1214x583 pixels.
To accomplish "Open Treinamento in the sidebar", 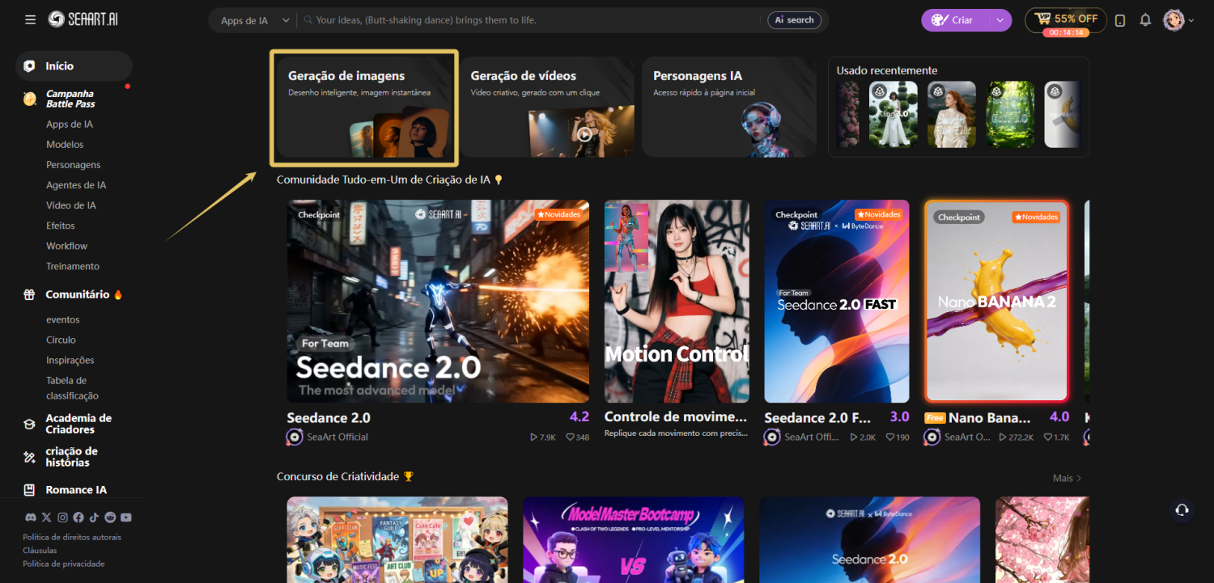I will click(x=73, y=266).
